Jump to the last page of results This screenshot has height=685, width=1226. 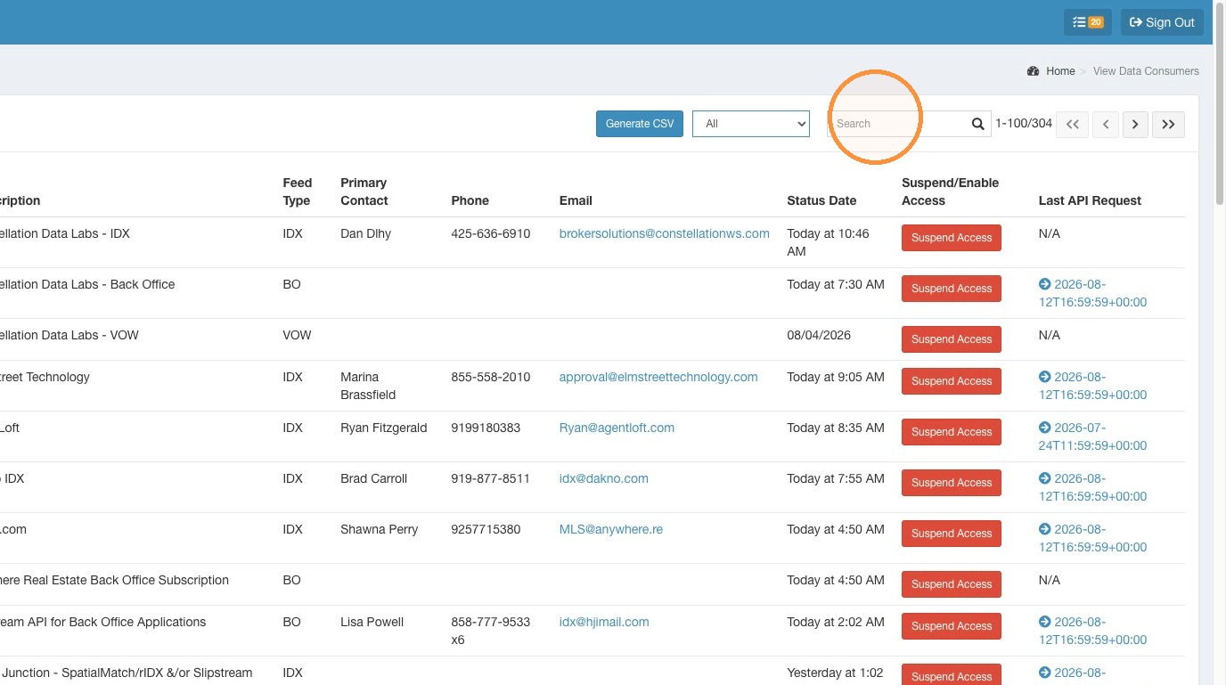tap(1168, 124)
